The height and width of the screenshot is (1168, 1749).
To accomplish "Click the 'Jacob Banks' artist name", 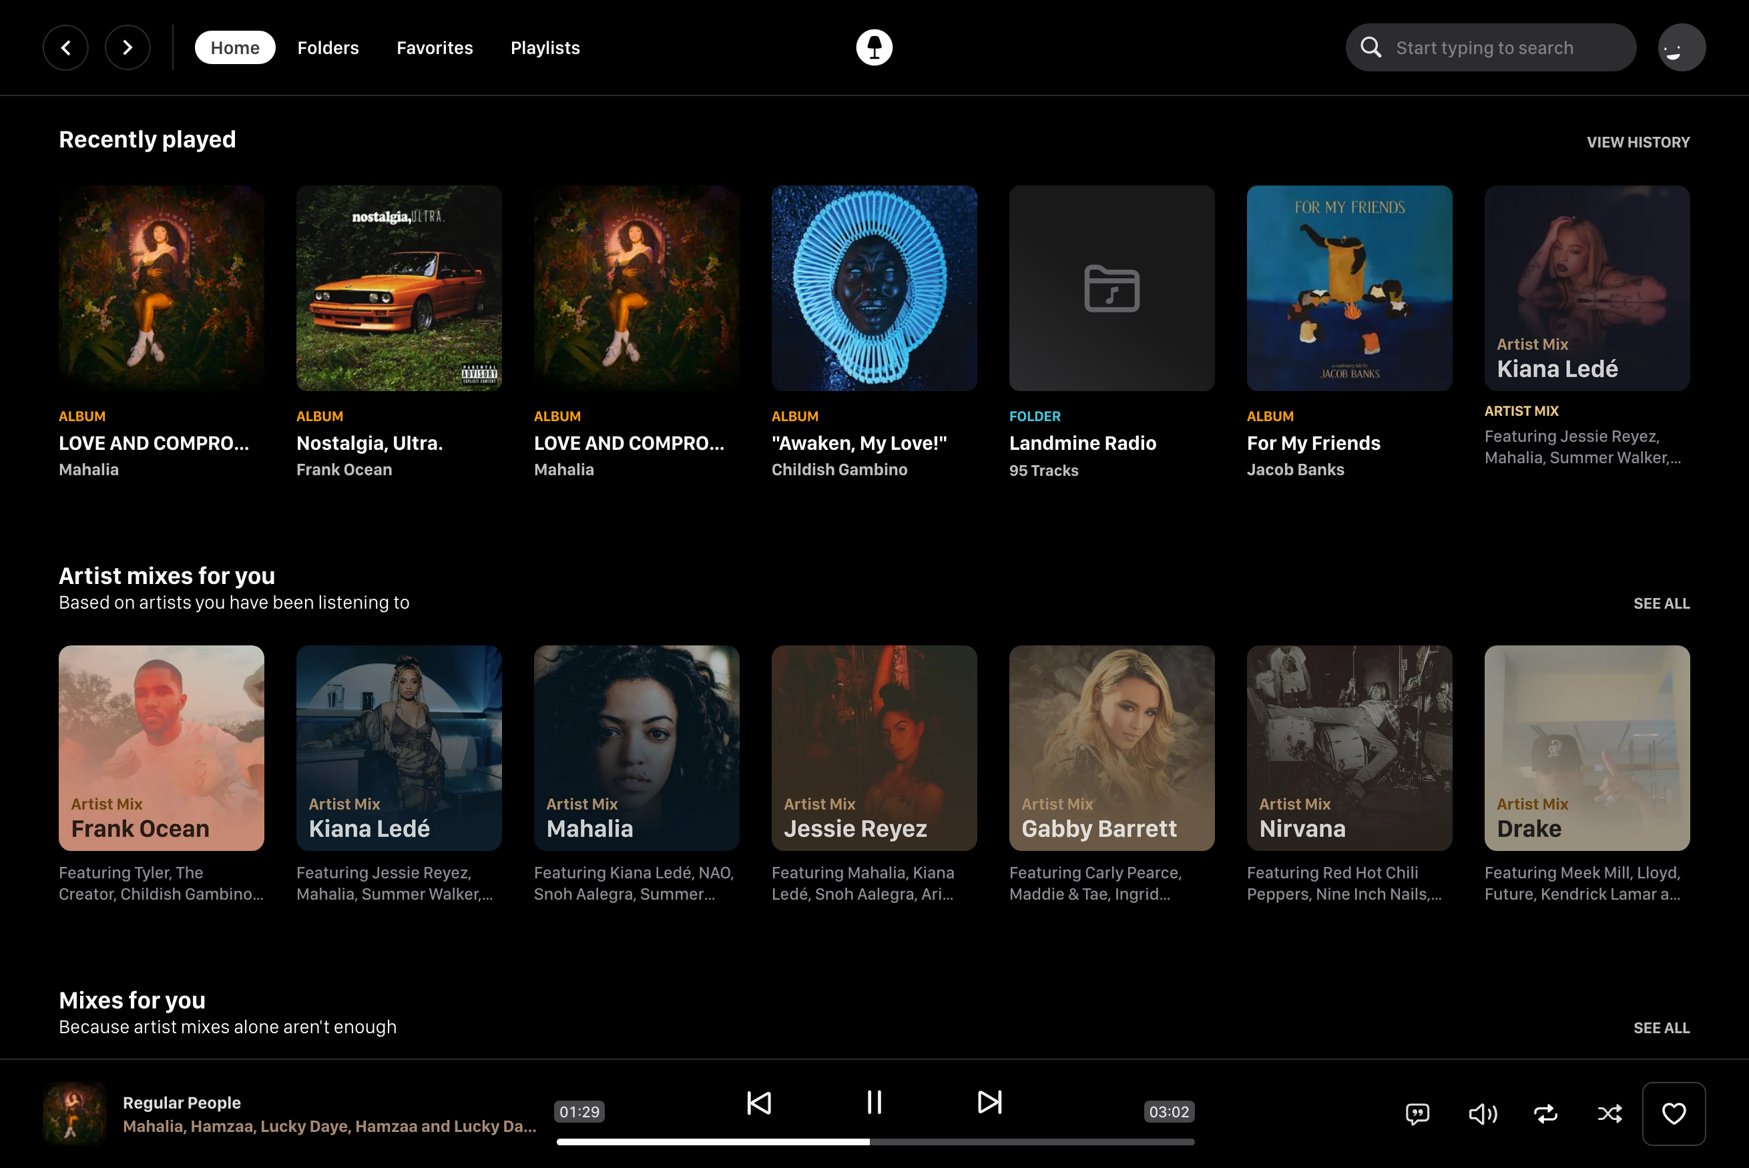I will click(x=1295, y=469).
